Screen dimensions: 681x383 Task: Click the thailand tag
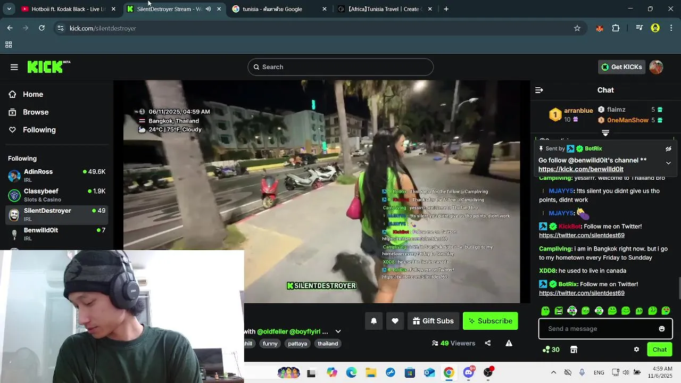coord(328,344)
